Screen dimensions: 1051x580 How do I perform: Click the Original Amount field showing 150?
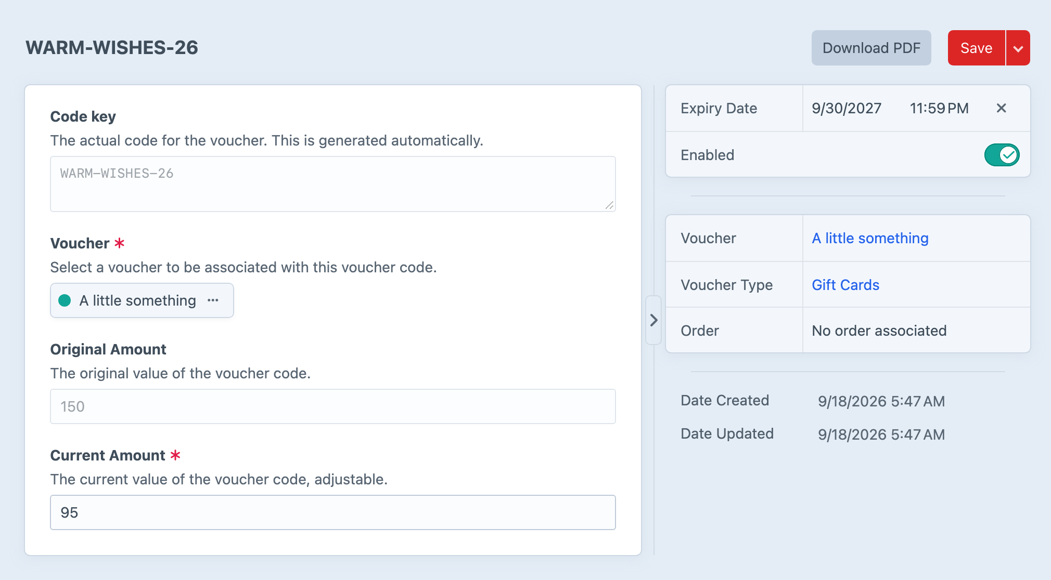pyautogui.click(x=333, y=406)
